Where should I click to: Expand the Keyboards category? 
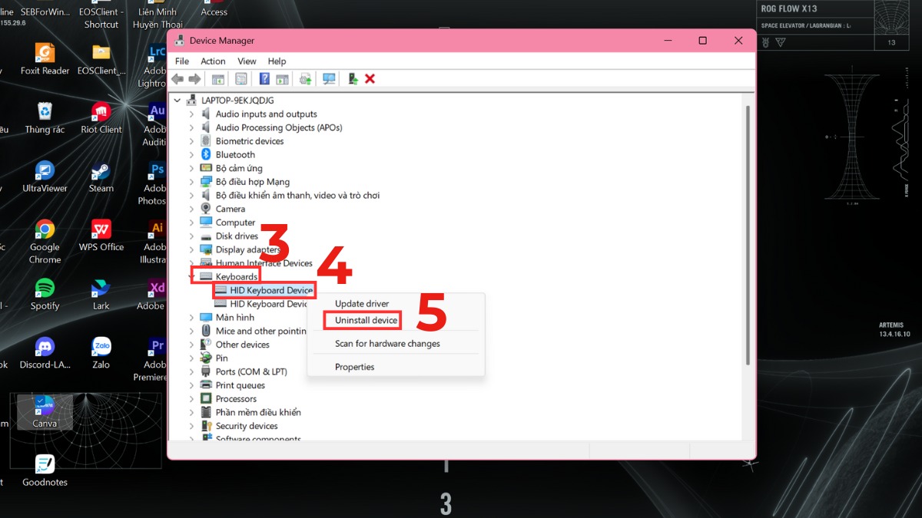(191, 275)
